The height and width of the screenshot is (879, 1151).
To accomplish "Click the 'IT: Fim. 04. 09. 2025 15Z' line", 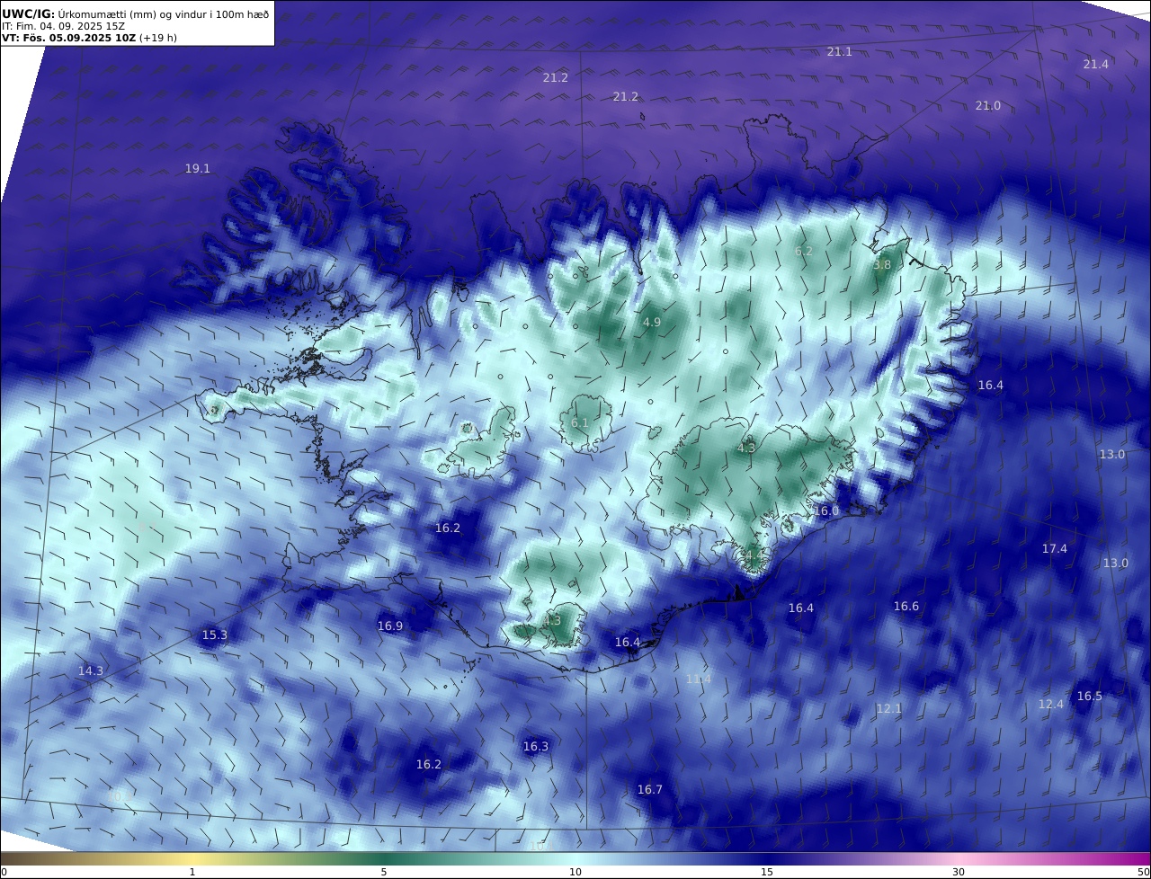I will coord(63,26).
